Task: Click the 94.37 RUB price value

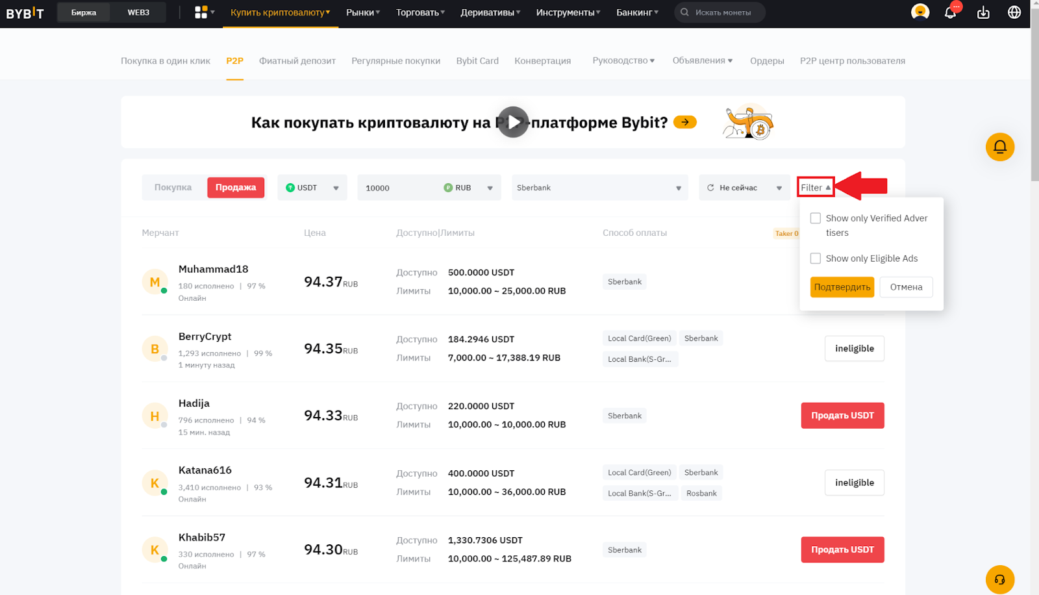Action: tap(331, 282)
